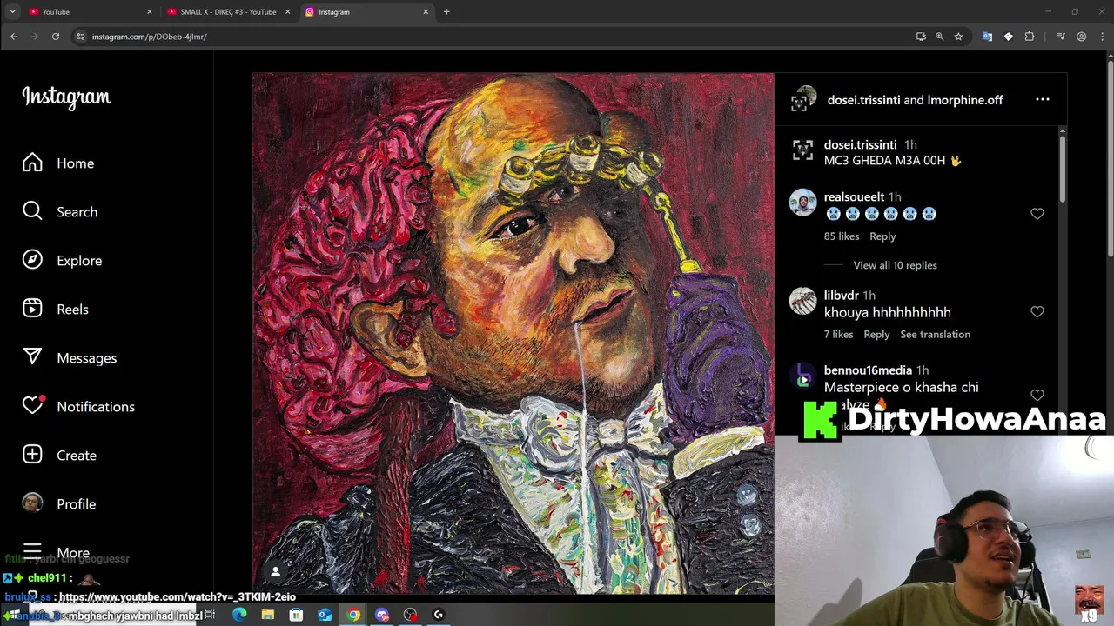1114x626 pixels.
Task: Open the tab search dropdown arrow
Action: [12, 12]
